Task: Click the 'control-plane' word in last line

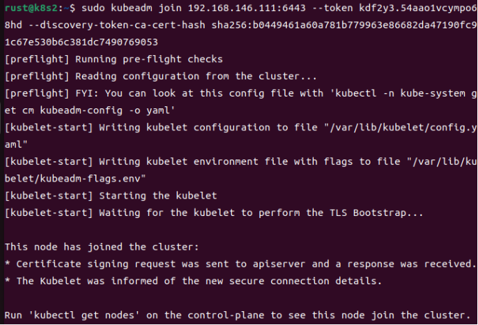Action: tap(226, 315)
